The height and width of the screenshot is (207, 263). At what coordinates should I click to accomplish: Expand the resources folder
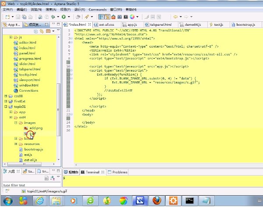(16, 144)
